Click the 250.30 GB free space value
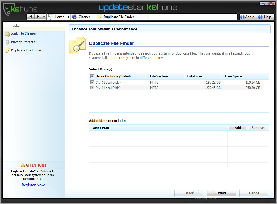Image resolution: width=277 pixels, height=204 pixels. [x=252, y=88]
